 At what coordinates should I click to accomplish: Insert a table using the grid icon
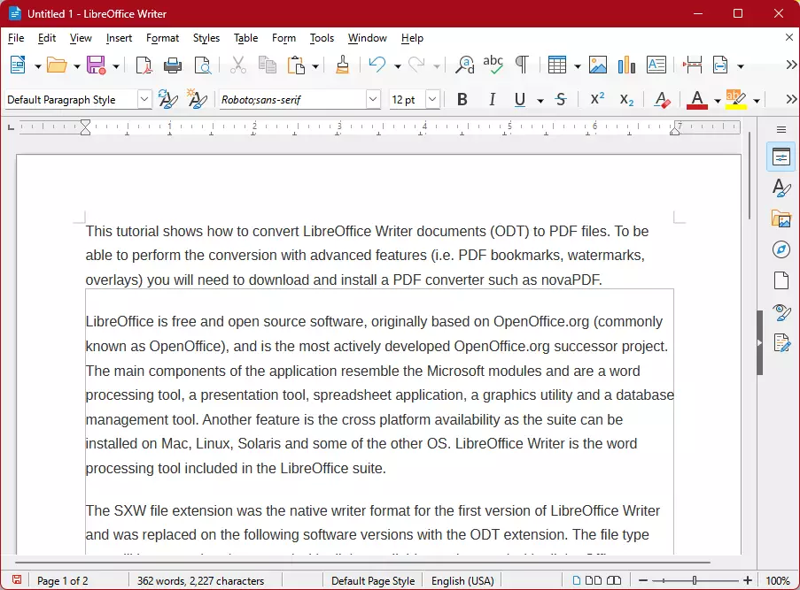(556, 65)
